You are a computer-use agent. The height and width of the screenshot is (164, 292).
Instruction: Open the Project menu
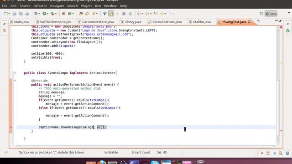(x=86, y=6)
